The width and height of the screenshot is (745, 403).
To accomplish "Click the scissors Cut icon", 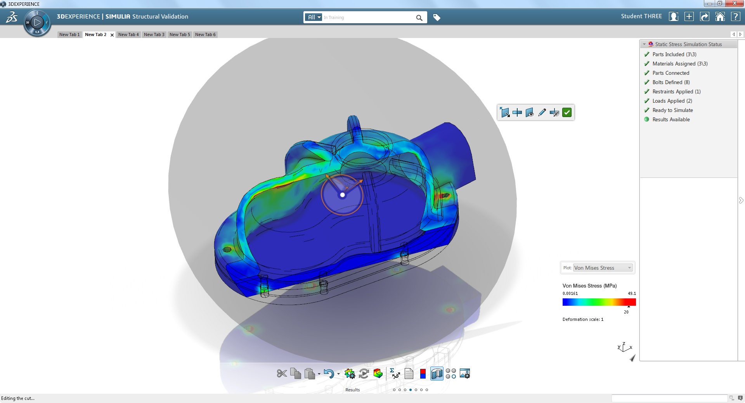I will (x=282, y=374).
